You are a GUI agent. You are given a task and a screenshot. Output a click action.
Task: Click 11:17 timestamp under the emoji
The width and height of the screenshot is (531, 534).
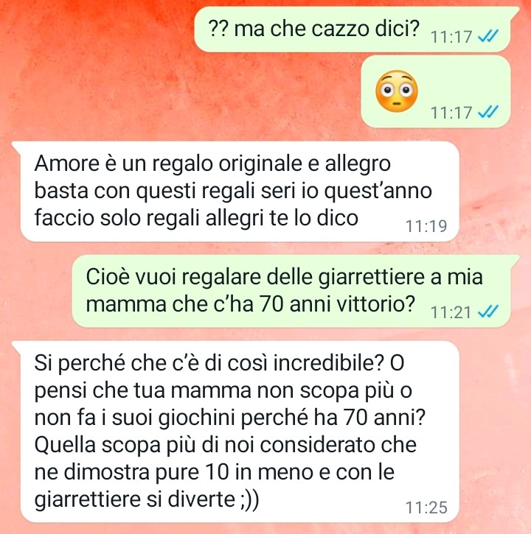(x=451, y=113)
